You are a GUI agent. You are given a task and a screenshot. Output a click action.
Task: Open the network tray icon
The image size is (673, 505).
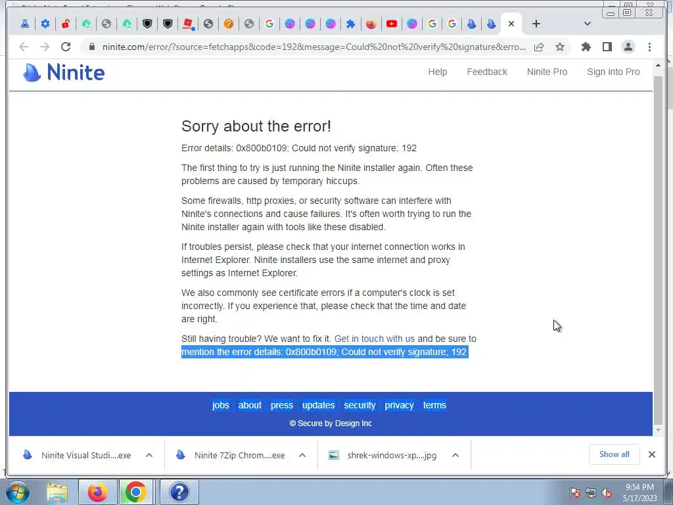pos(591,493)
